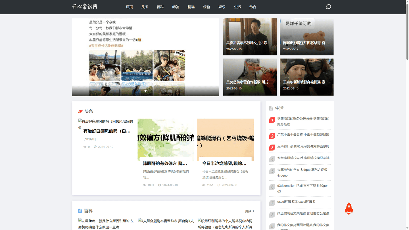Open 4人舞台剧剧本青春励志 article in 百科
Viewport: 409px width, 230px height.
[166, 221]
